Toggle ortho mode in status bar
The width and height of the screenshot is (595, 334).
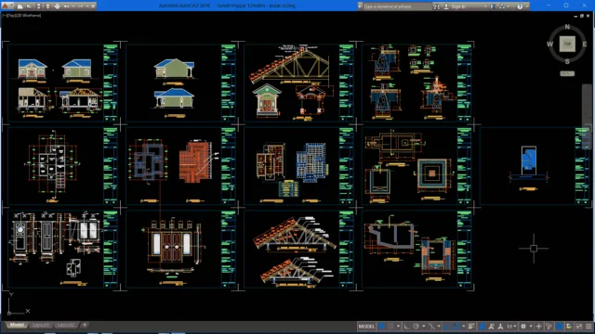click(x=406, y=326)
